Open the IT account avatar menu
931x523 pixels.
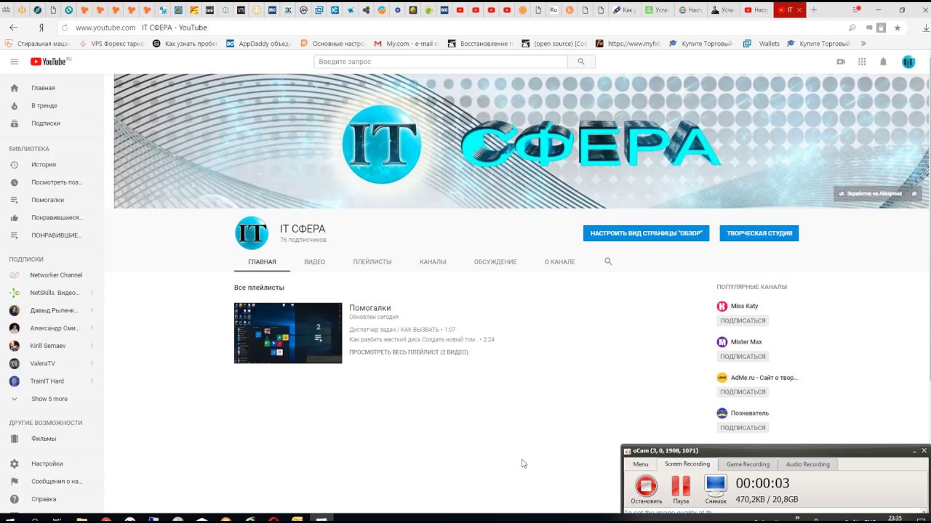click(908, 62)
